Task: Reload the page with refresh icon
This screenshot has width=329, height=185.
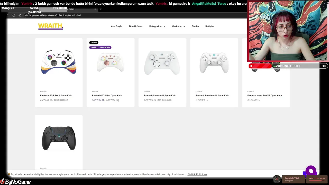Action: coord(14,15)
